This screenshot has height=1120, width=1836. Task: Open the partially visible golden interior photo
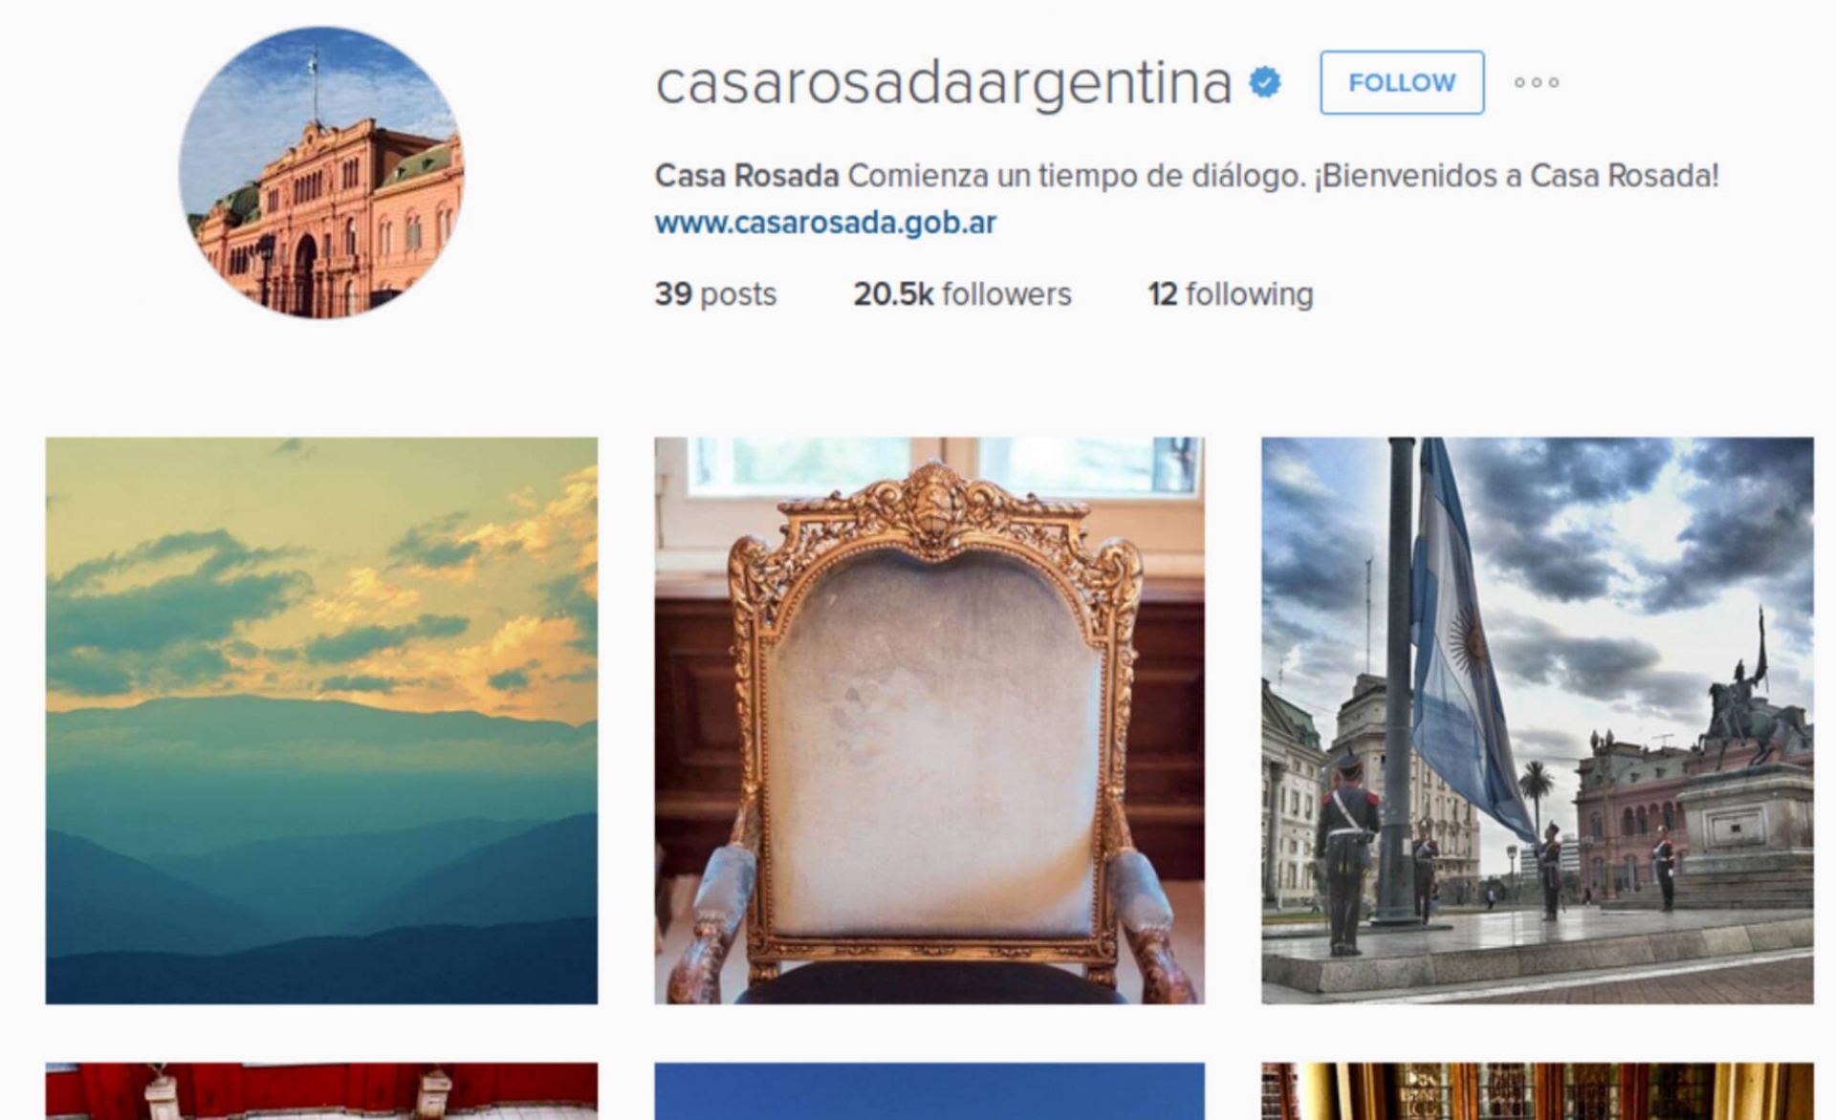click(1537, 1091)
